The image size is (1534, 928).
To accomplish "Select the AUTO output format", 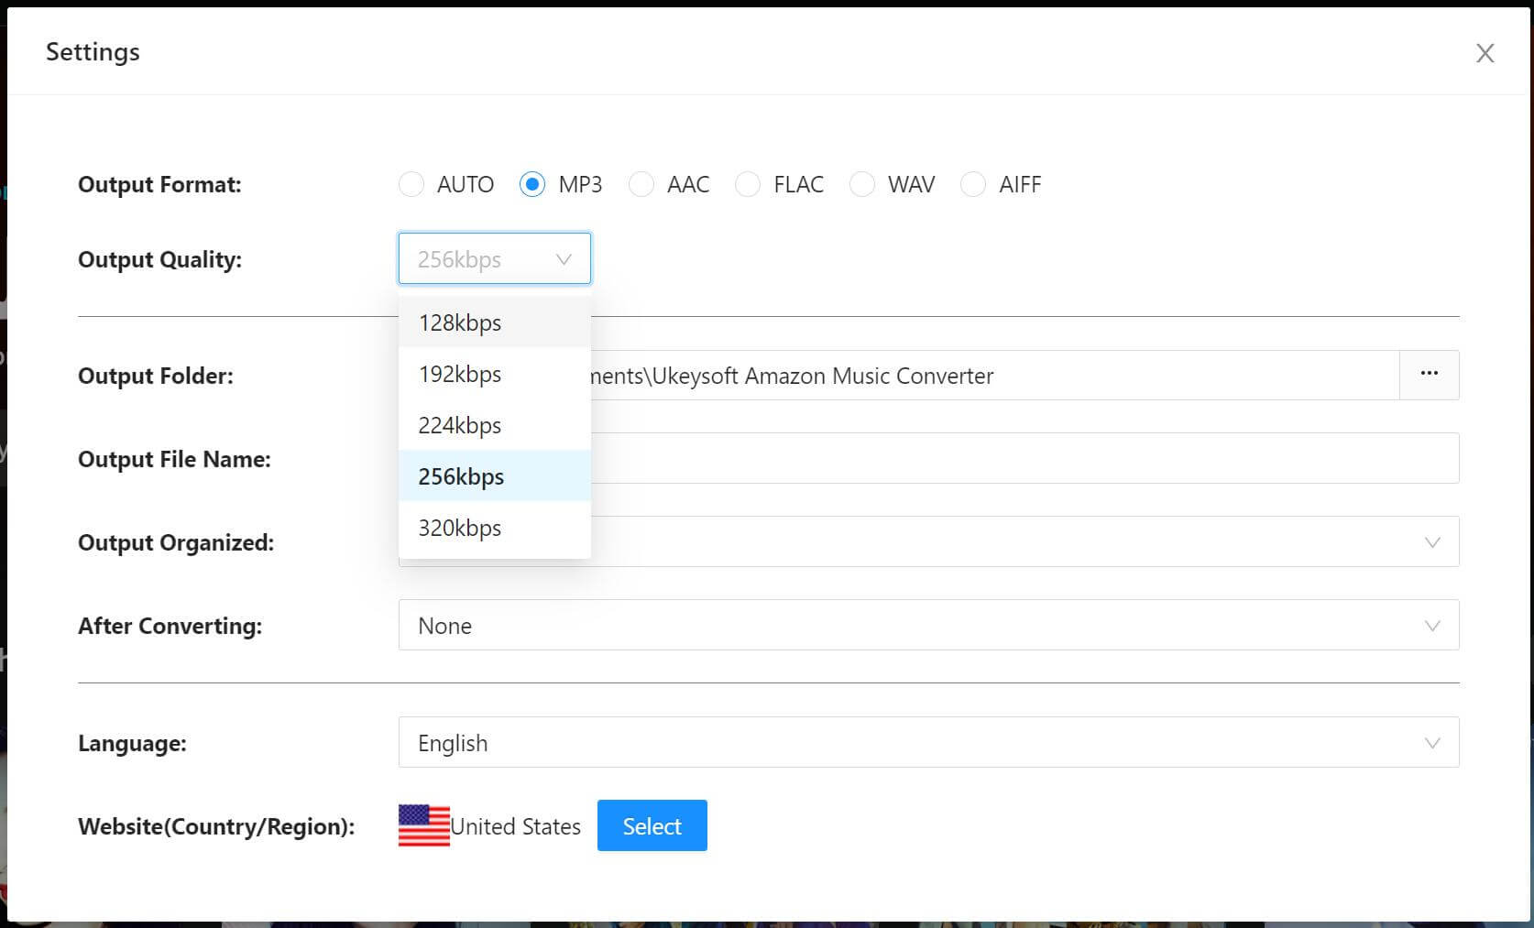I will point(411,185).
